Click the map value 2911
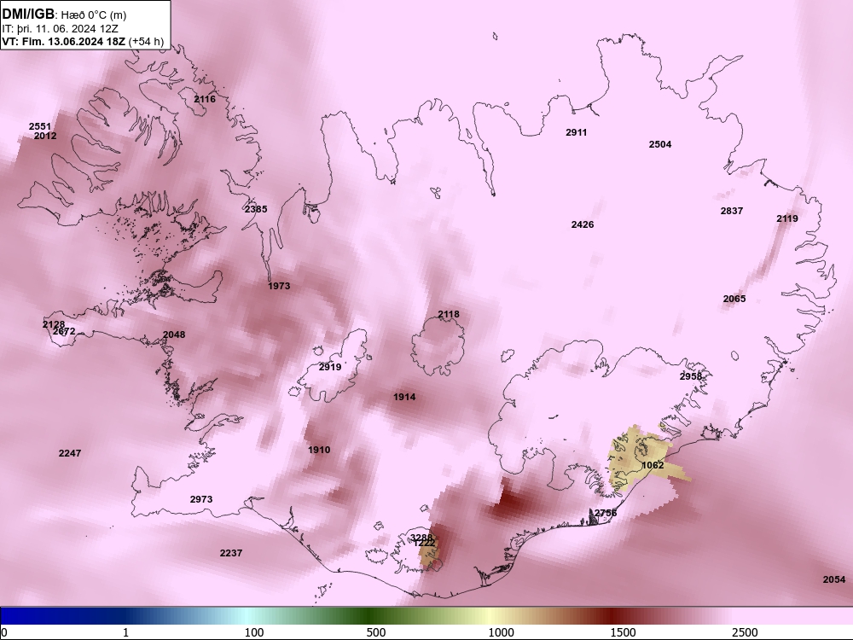 pyautogui.click(x=577, y=132)
